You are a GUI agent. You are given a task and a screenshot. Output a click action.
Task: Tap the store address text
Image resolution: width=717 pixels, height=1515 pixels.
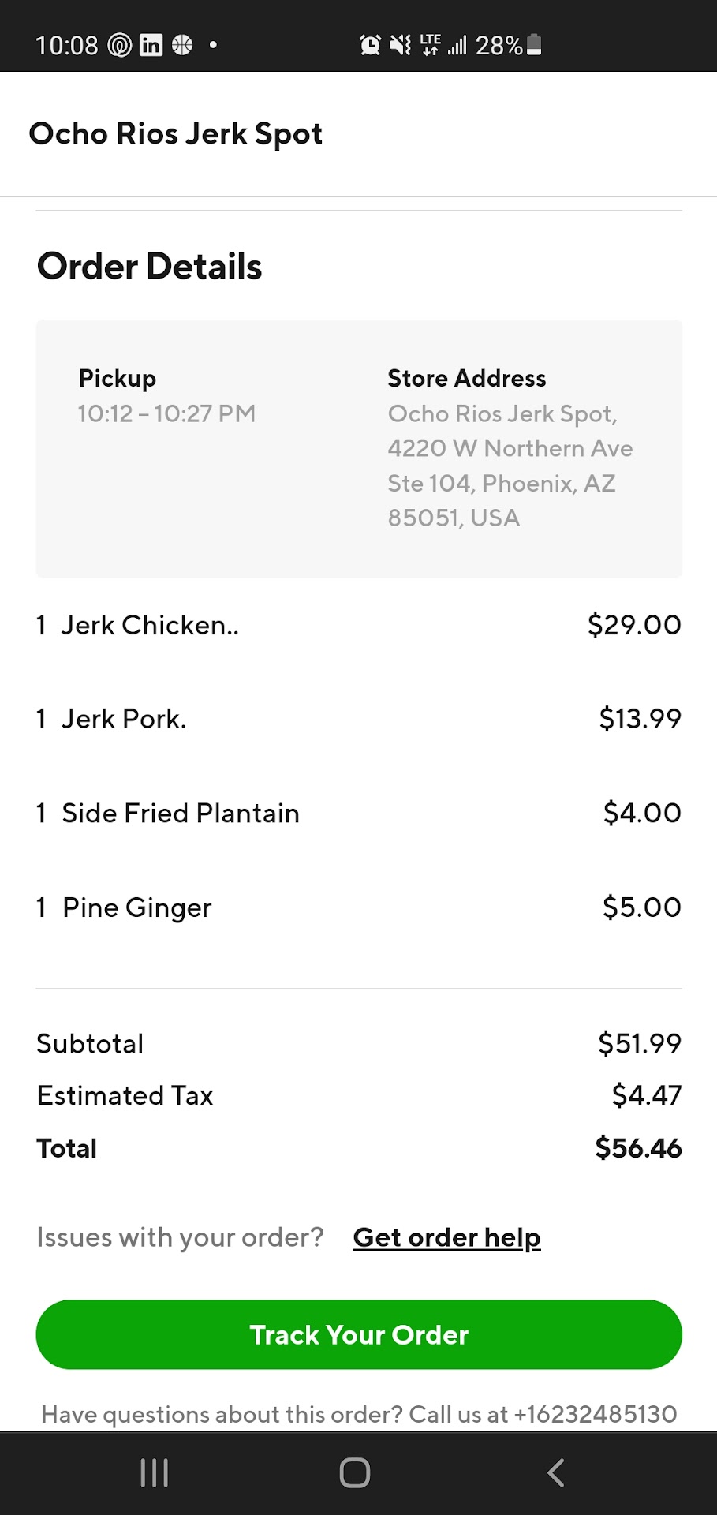point(510,466)
